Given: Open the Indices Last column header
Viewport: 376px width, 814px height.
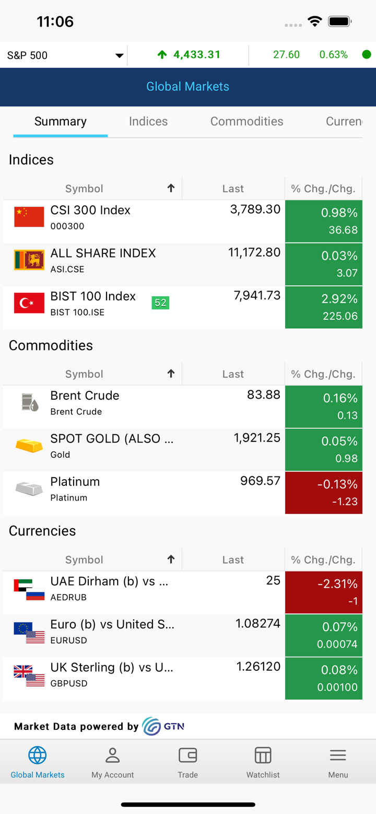Looking at the screenshot, I should (233, 189).
